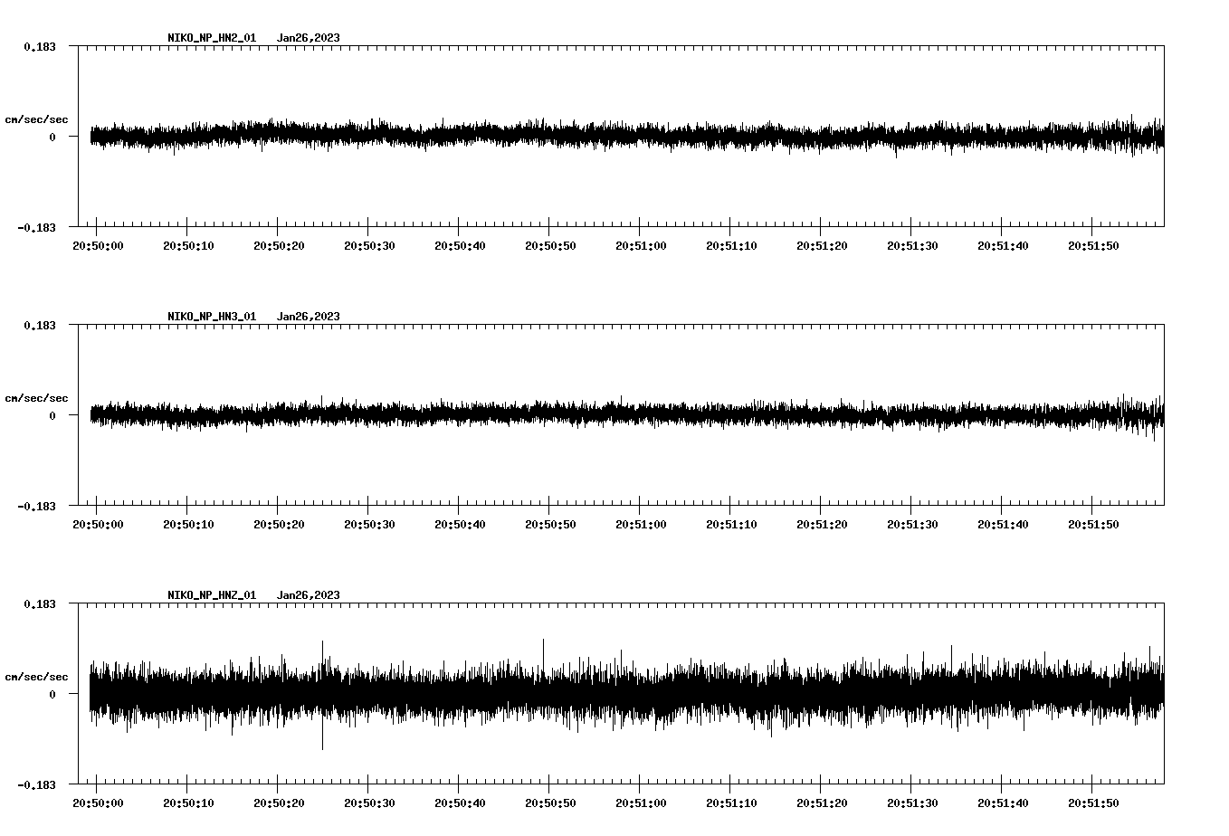
Task: Click the -0.183 lower limit on HNZ plot
Action: click(36, 784)
